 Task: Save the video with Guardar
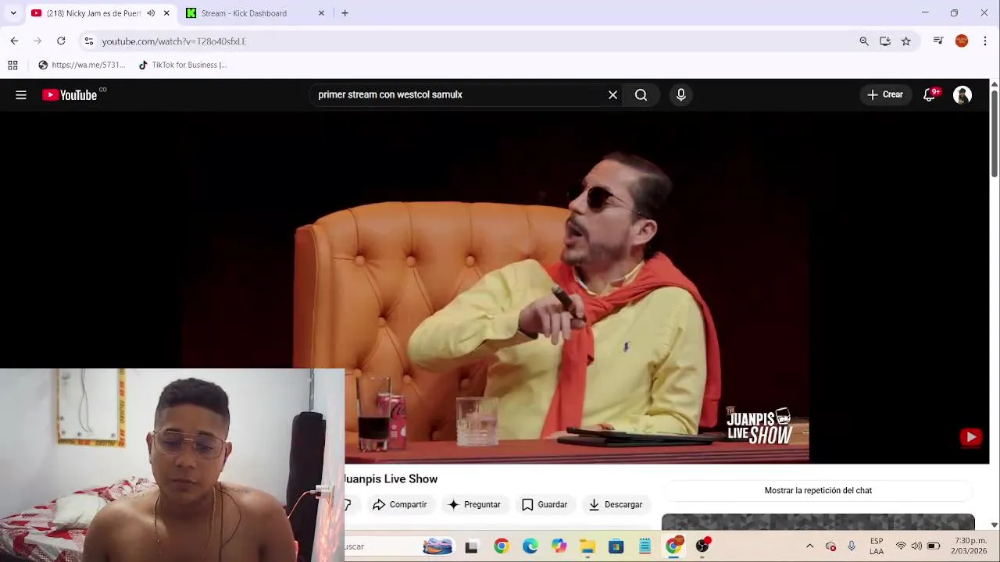pos(544,504)
